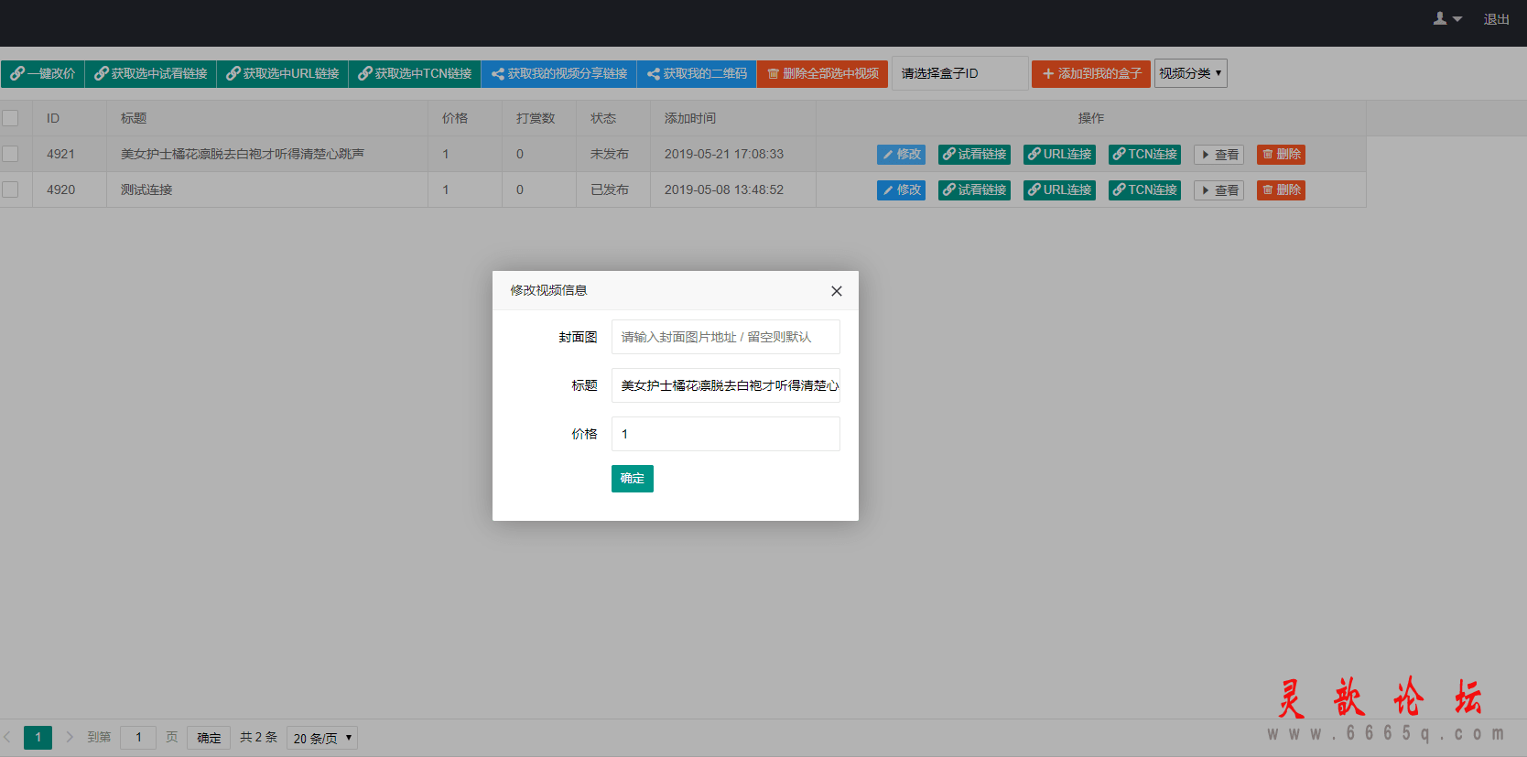Viewport: 1527px width, 757px height.
Task: Click 查看 for video 4920
Action: tap(1218, 190)
